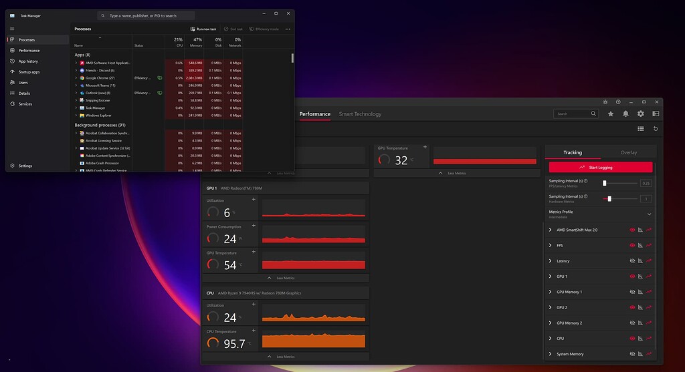
Task: Open the AMD help question-mark icon
Action: coord(618,102)
